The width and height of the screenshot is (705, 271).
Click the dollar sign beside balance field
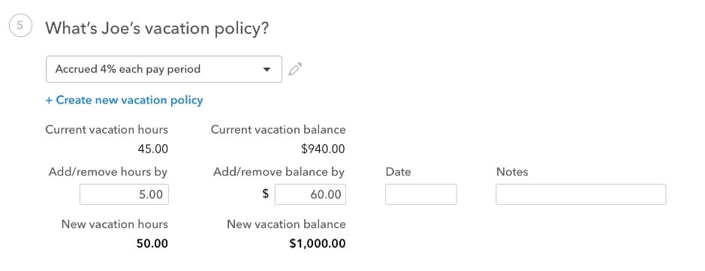(x=265, y=194)
